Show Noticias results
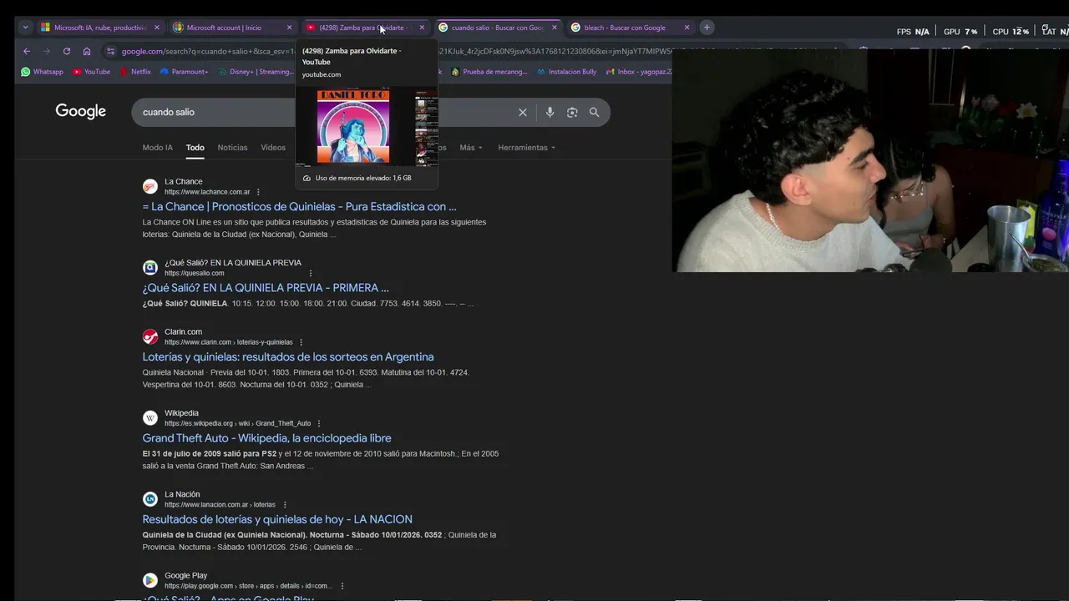Image resolution: width=1069 pixels, height=601 pixels. tap(232, 148)
